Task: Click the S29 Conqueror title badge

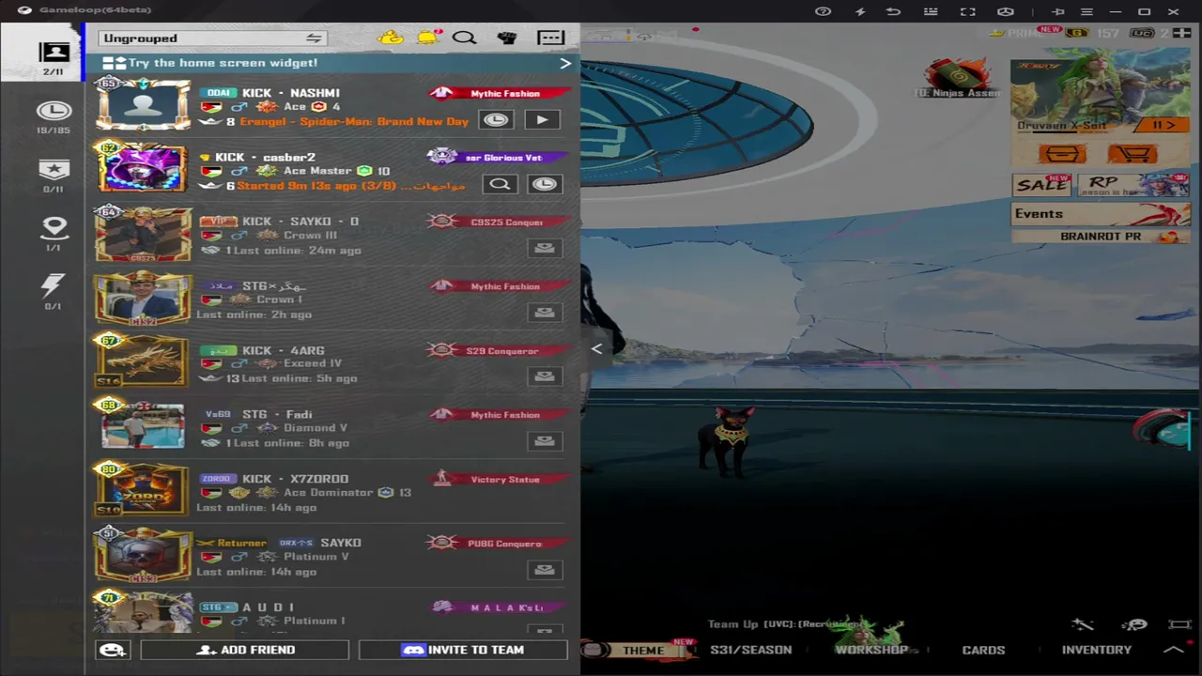Action: 501,351
